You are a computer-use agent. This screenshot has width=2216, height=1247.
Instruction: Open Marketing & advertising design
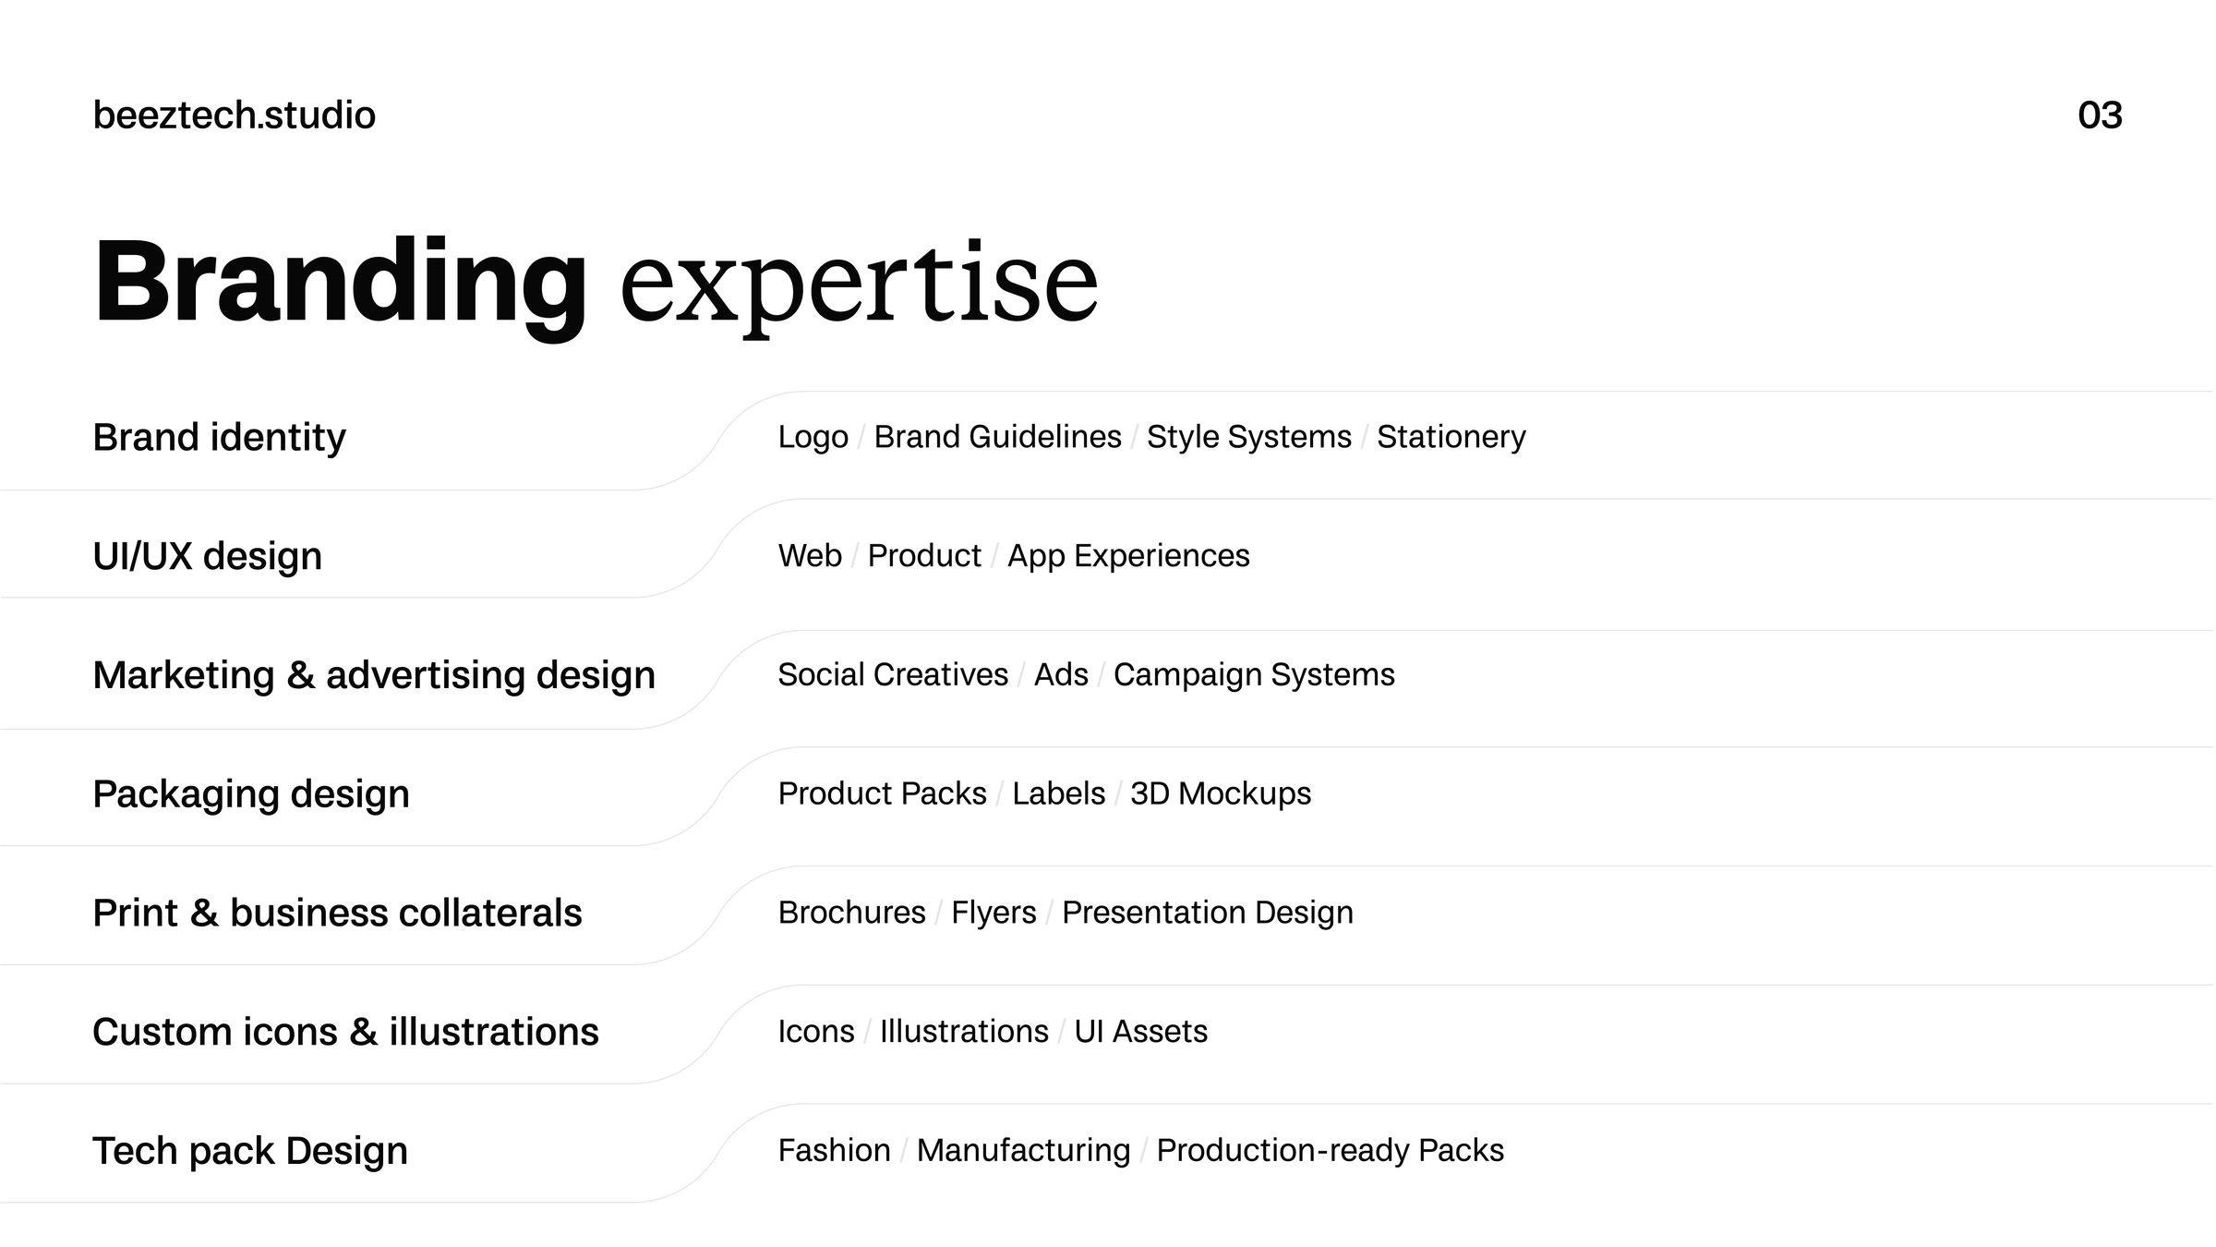pyautogui.click(x=374, y=675)
